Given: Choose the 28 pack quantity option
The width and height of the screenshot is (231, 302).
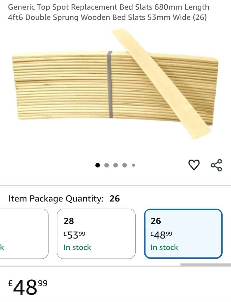Looking at the screenshot, I should point(96,234).
